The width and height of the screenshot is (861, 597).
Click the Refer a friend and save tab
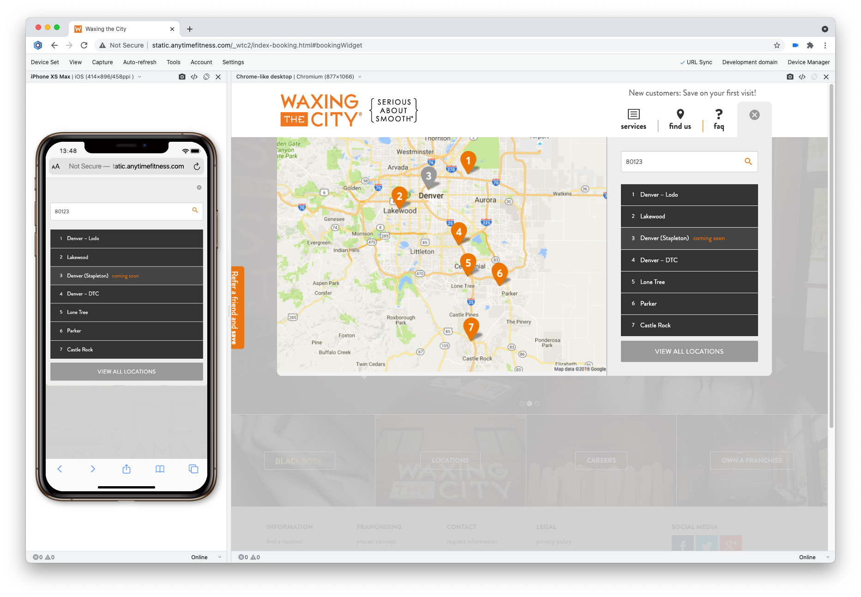coord(237,308)
